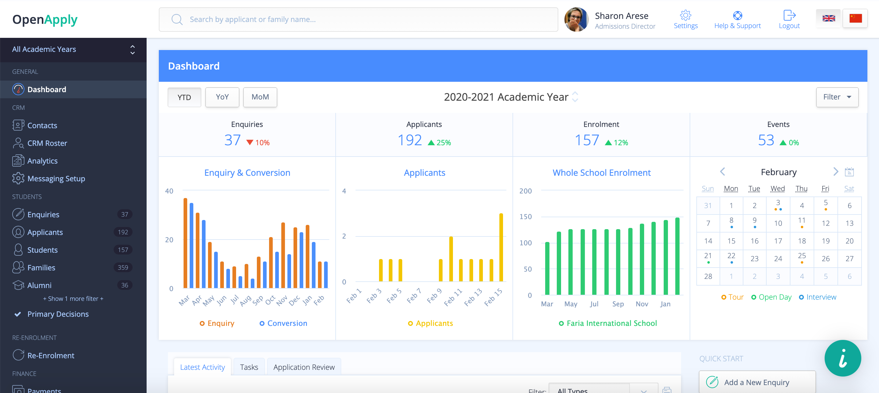Toggle the YTD comparison button
Viewport: 879px width, 393px height.
[x=184, y=97]
